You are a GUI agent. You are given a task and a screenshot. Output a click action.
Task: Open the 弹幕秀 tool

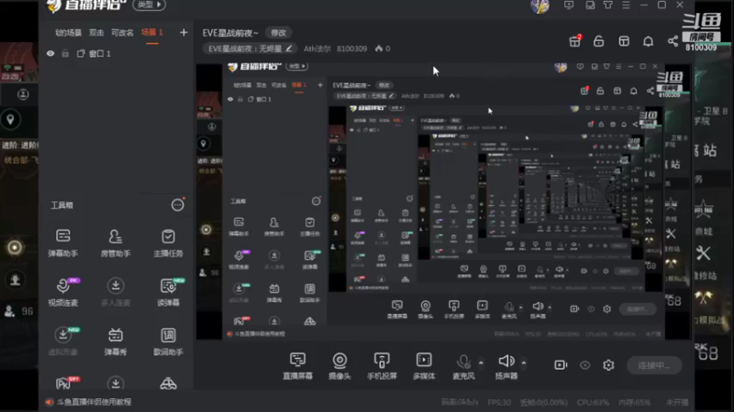[116, 342]
